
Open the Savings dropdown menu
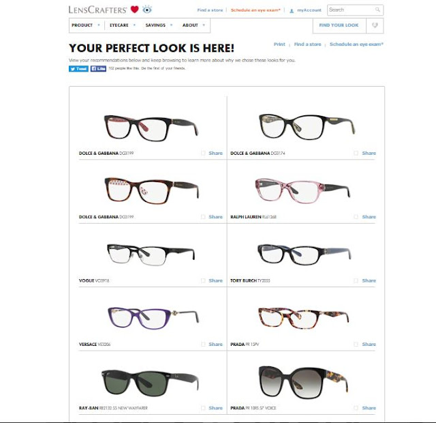pyautogui.click(x=159, y=25)
